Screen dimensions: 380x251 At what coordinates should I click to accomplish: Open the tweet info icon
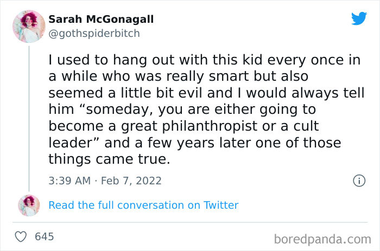[358, 181]
